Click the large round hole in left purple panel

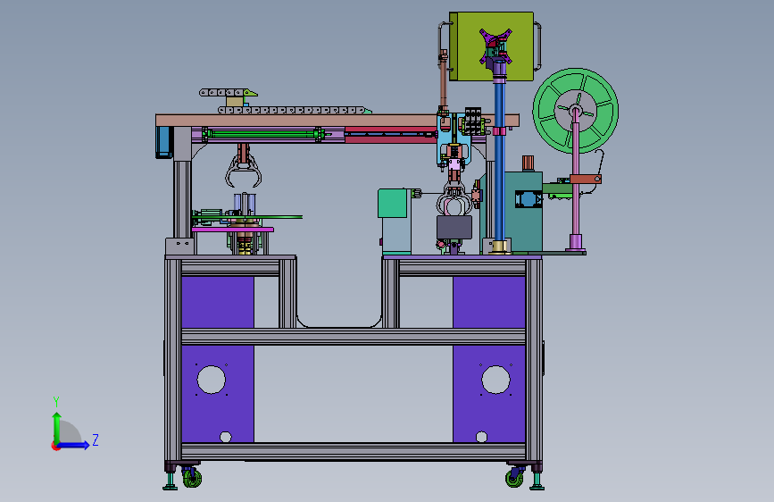click(212, 380)
